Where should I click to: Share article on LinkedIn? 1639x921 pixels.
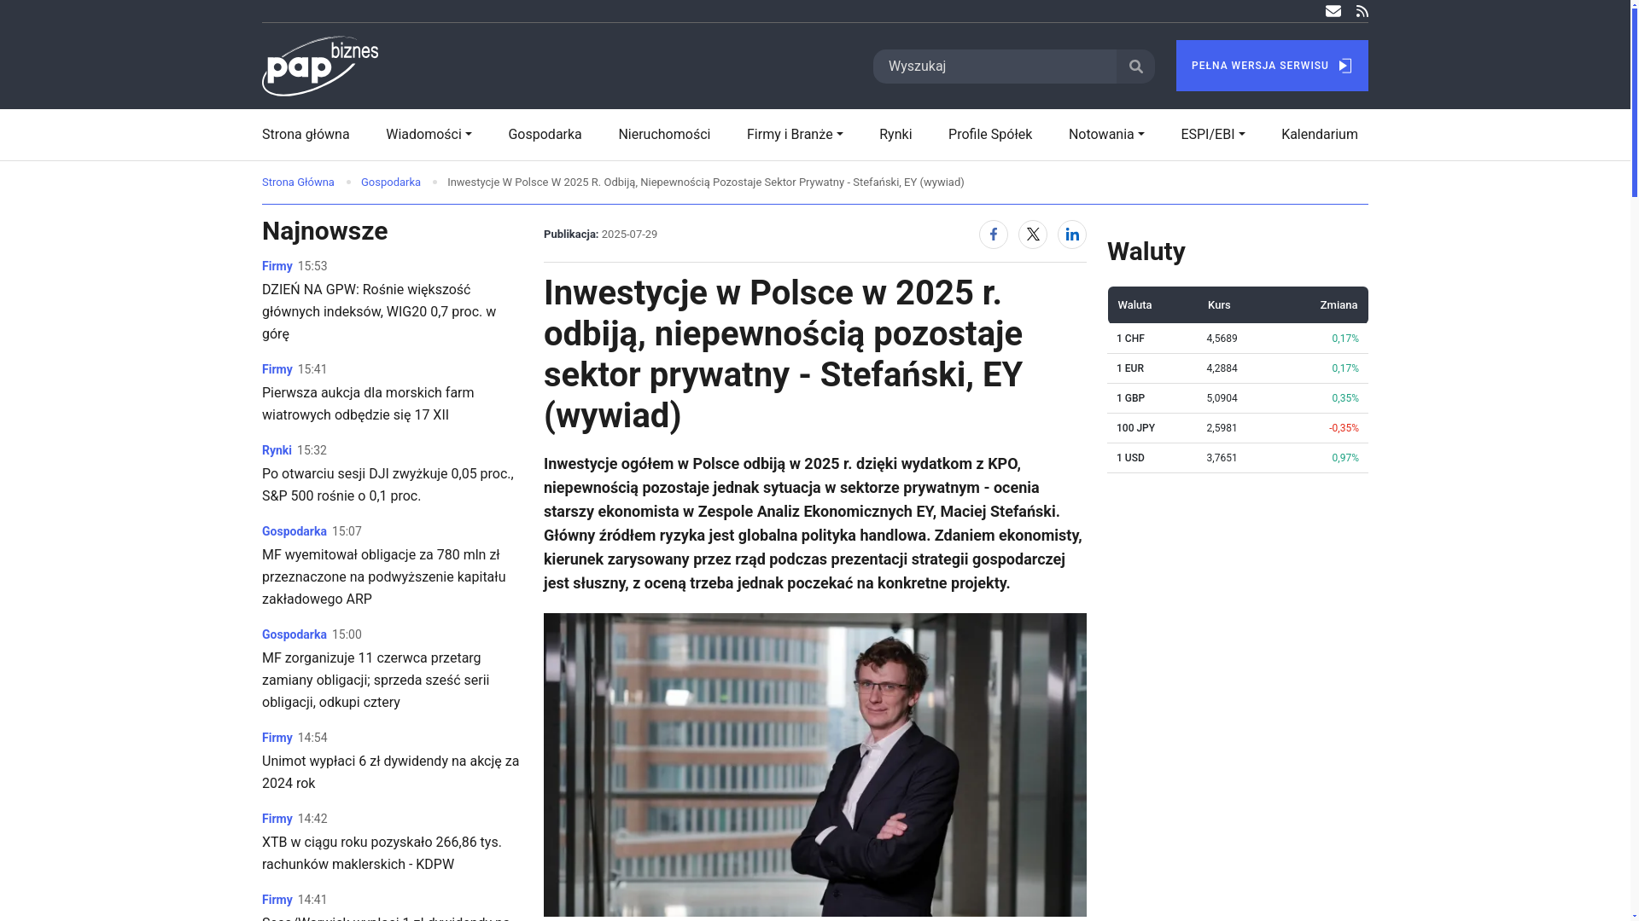tap(1072, 235)
